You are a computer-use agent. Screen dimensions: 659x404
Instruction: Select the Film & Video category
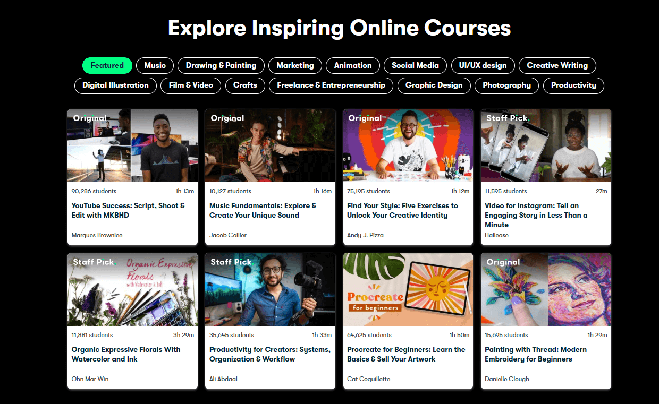[190, 85]
